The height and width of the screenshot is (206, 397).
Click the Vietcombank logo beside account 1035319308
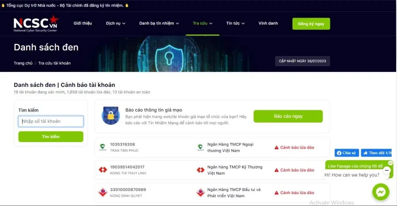coord(102,147)
